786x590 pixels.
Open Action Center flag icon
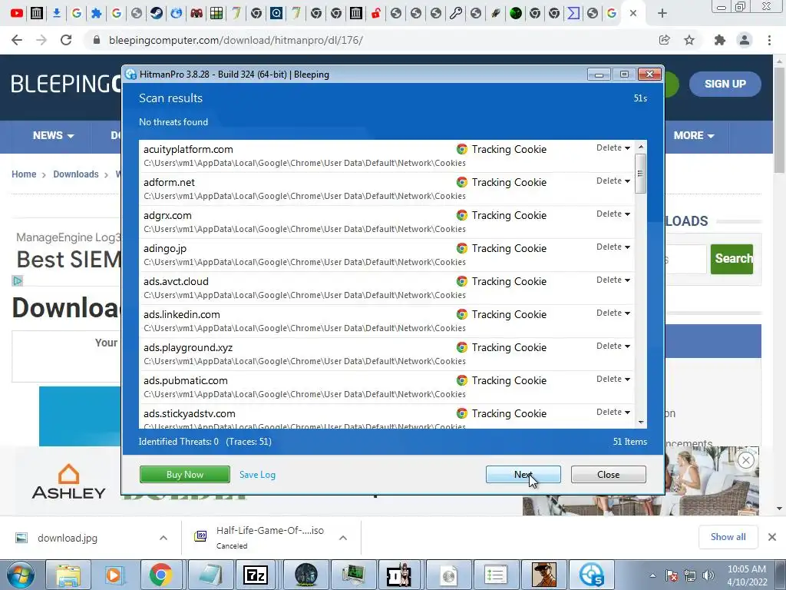click(672, 575)
